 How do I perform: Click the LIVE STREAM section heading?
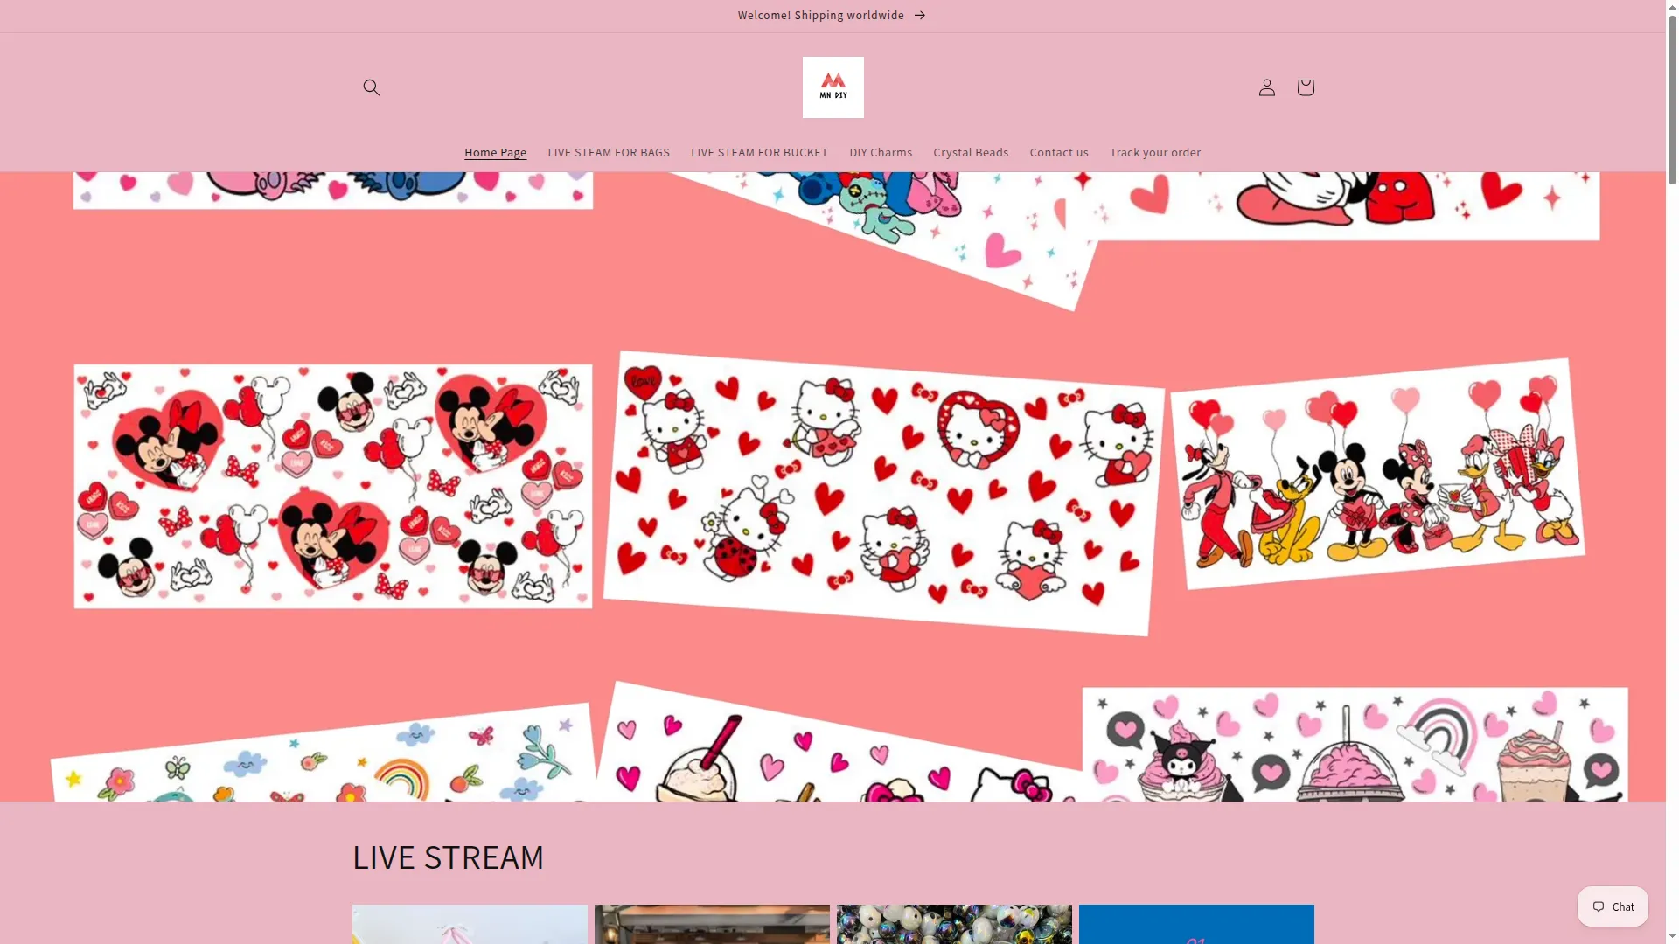point(448,857)
